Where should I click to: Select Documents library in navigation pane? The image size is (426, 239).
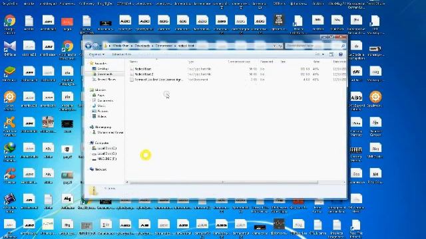[103, 100]
